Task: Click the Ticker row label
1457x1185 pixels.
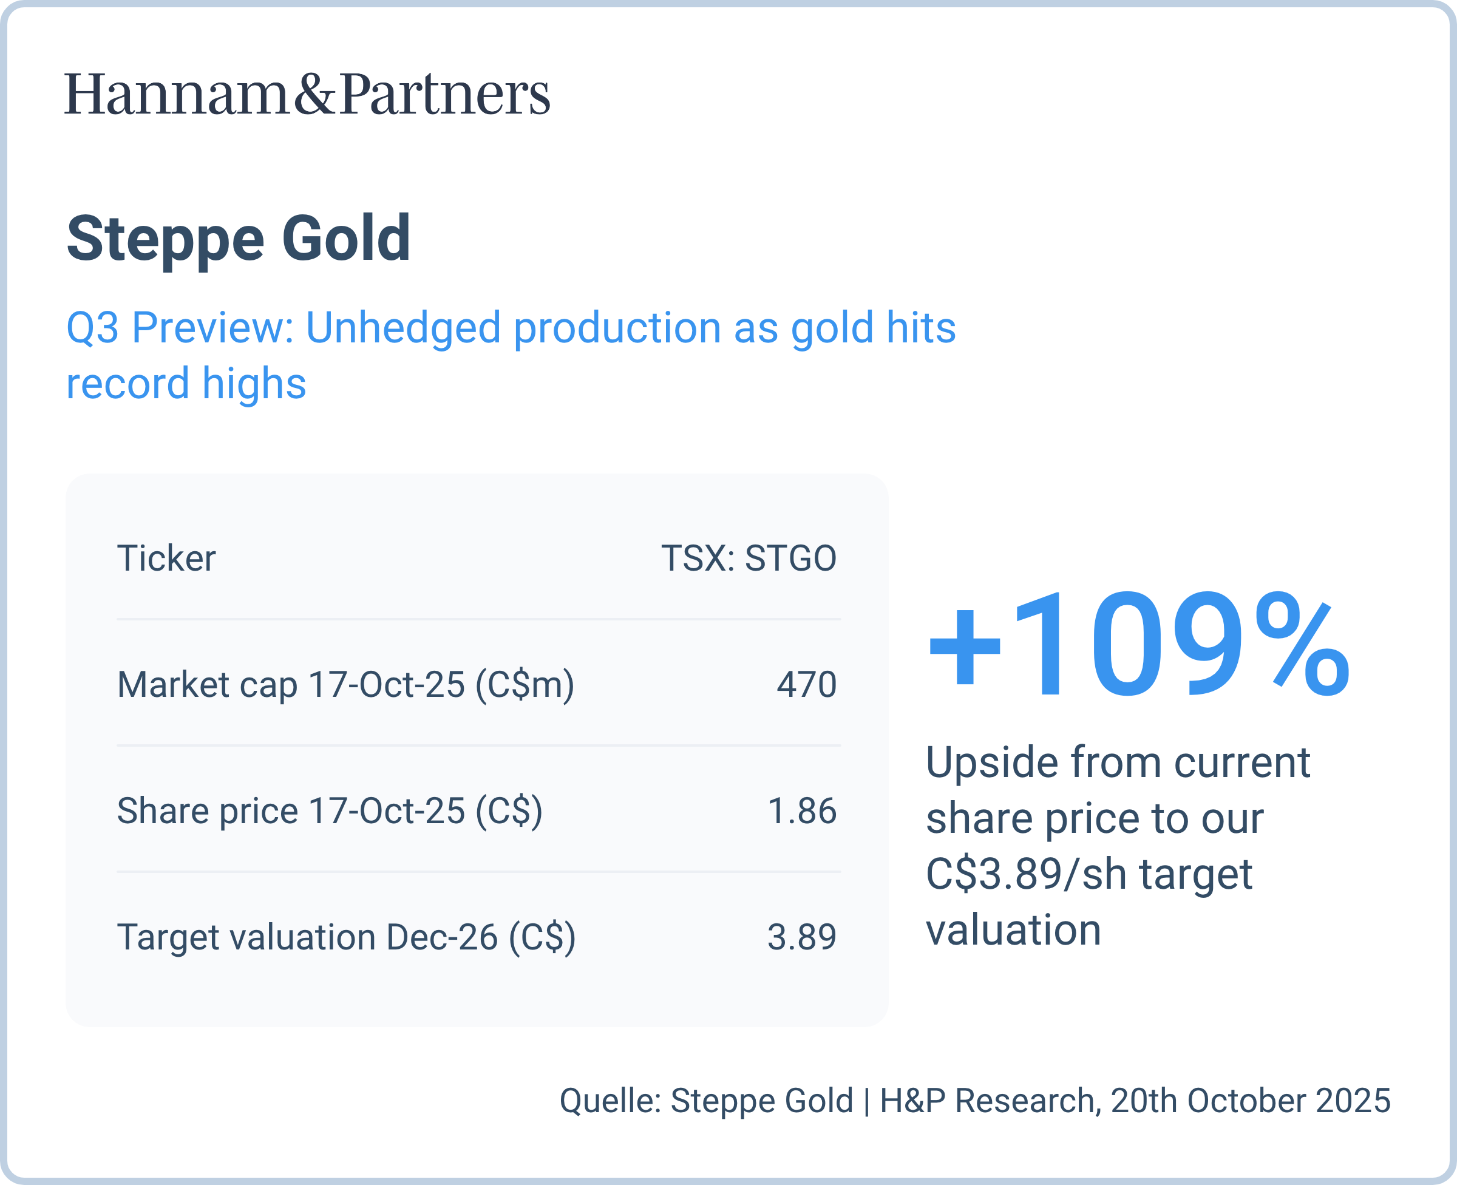Action: pos(166,558)
